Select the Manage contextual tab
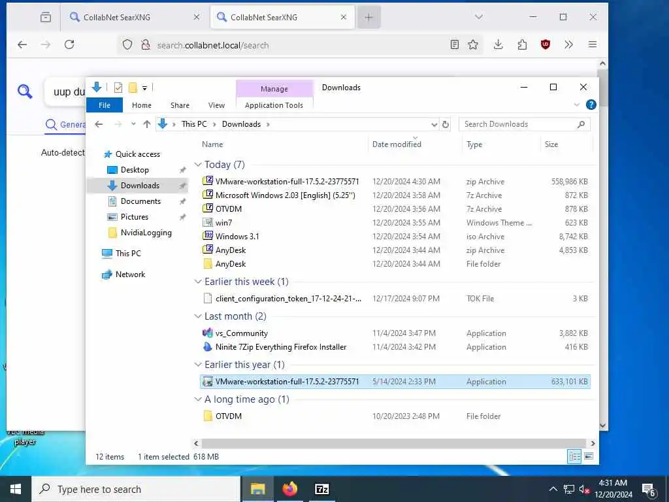 (x=274, y=89)
